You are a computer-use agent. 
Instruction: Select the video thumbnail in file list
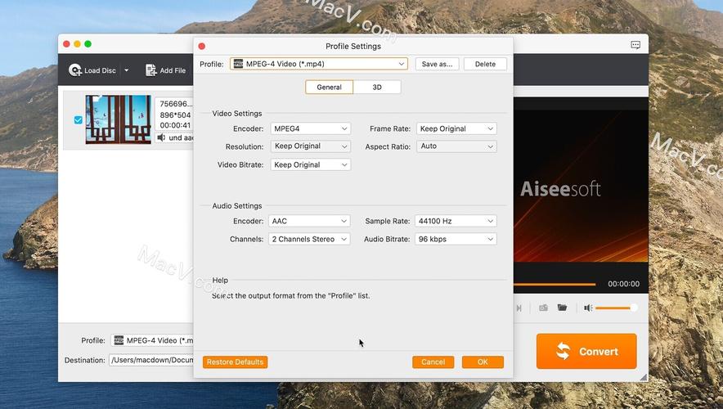pos(118,119)
